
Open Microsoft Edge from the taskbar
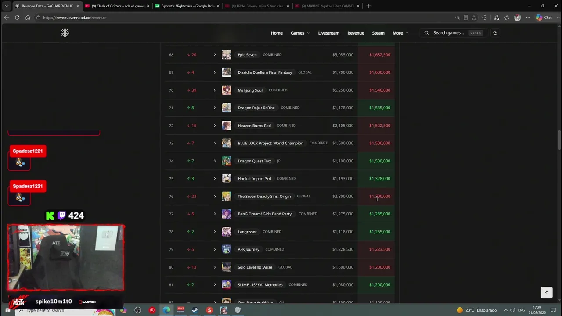pos(166,310)
